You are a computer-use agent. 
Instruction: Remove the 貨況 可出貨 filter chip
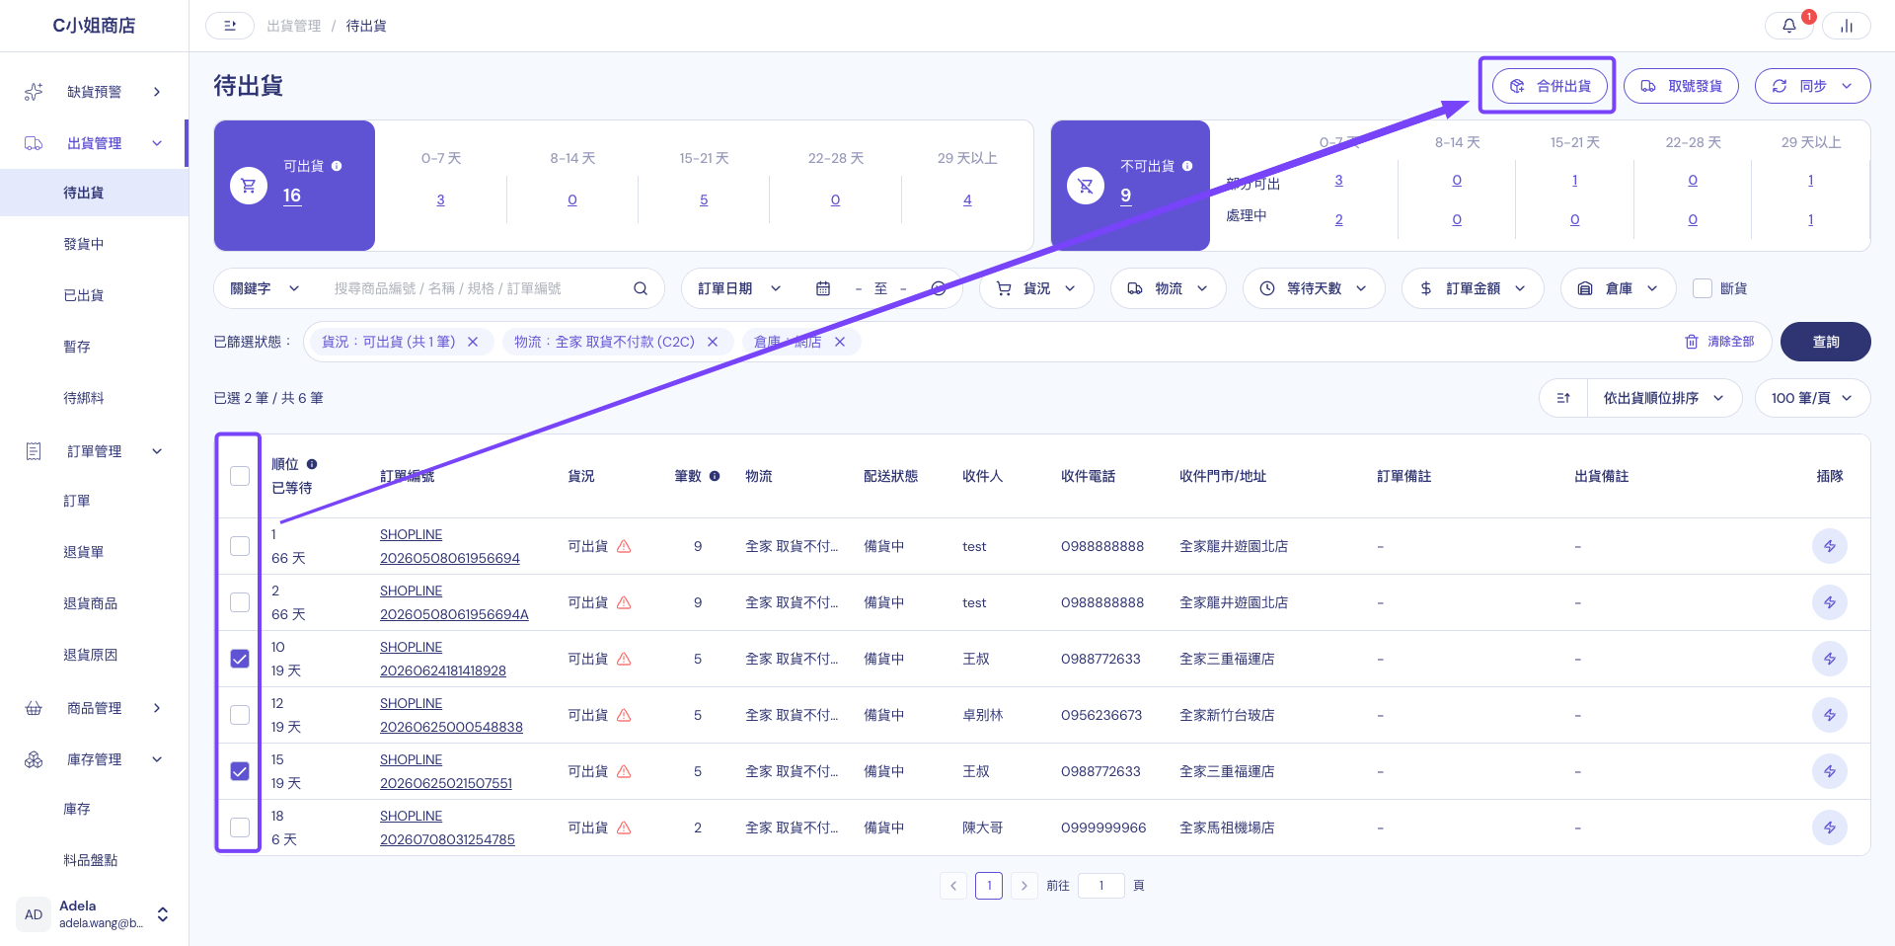[473, 342]
